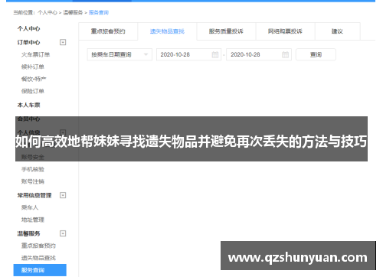Click the 查询 search button
Screen dimensions: 383x277
316,54
